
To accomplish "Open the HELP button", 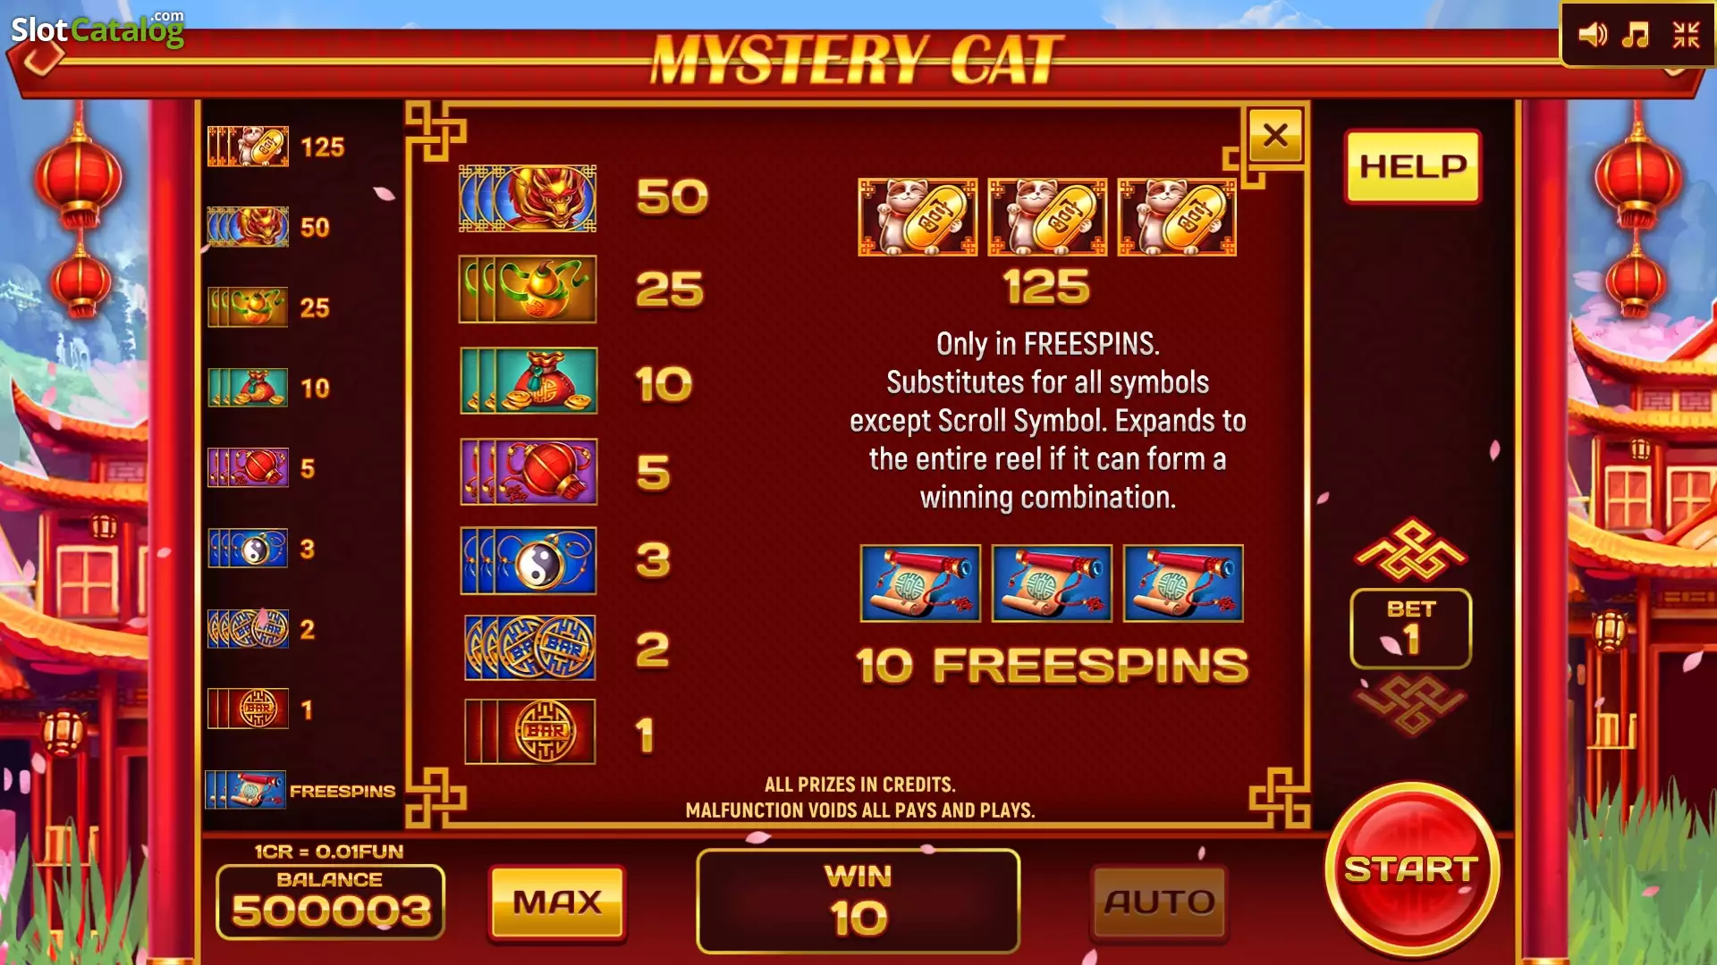I will tap(1413, 166).
